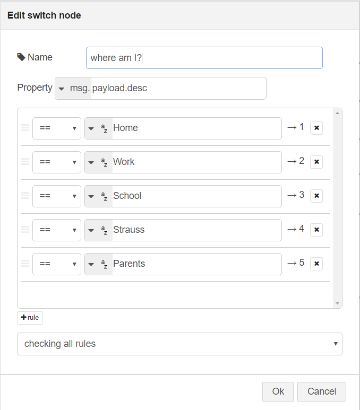Remove the Work rule using its X icon
Image resolution: width=360 pixels, height=410 pixels.
316,162
